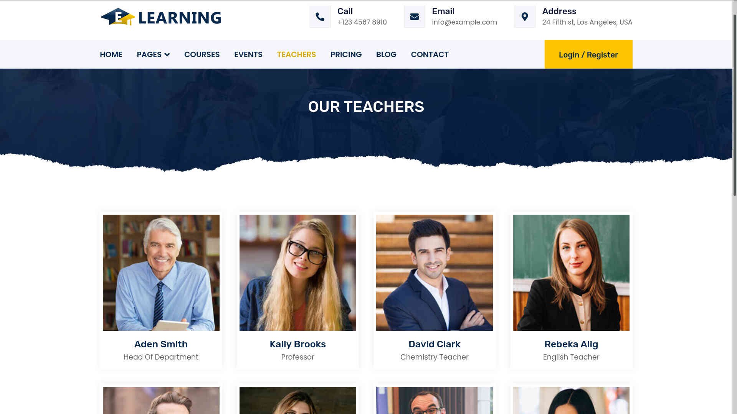
Task: Open the Events menu item
Action: [x=248, y=54]
